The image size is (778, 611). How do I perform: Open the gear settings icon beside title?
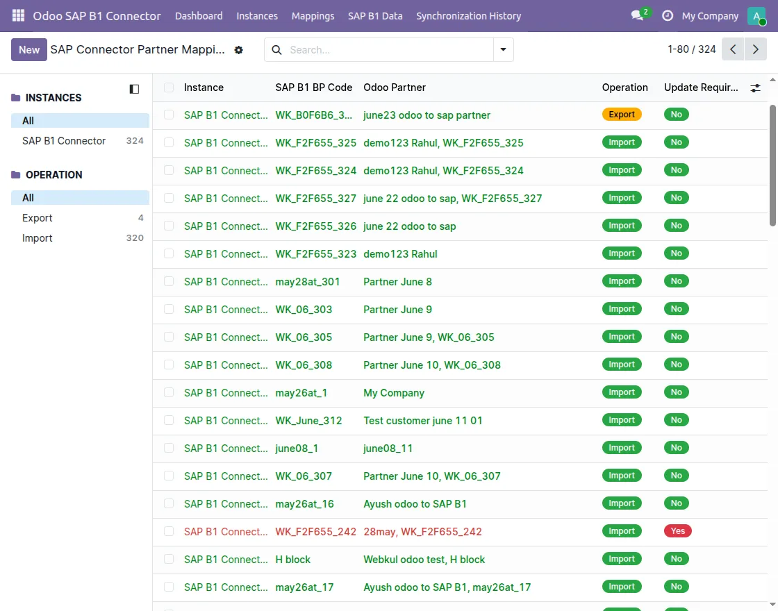coord(239,50)
